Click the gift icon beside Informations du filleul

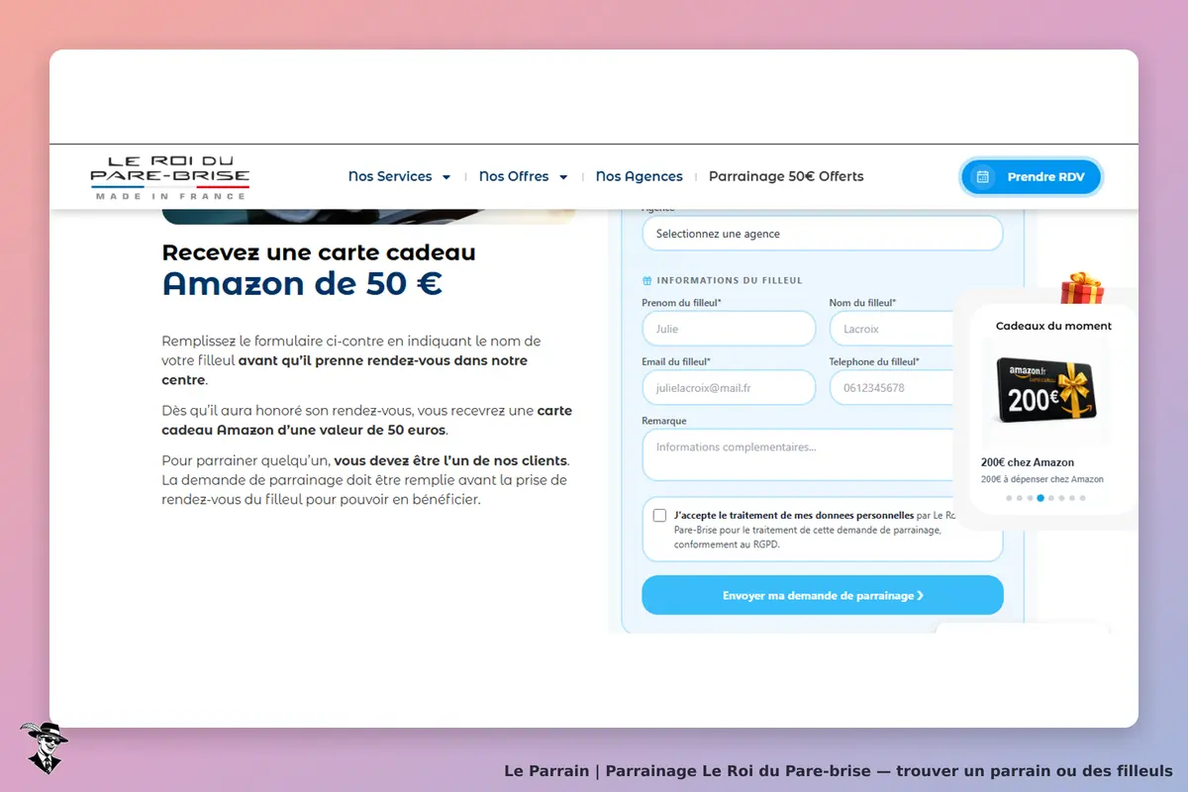(647, 280)
